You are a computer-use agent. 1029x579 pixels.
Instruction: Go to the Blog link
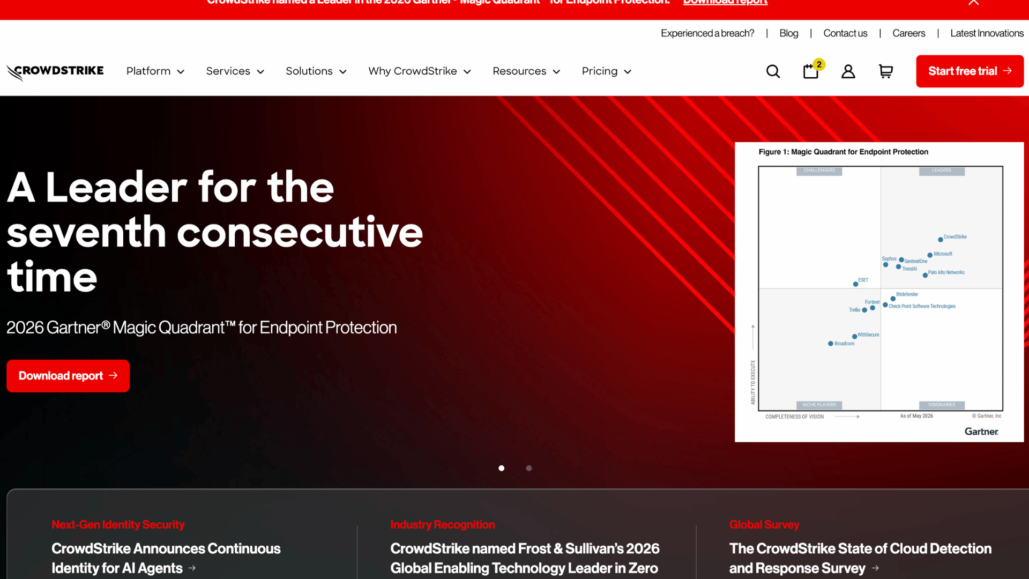click(x=788, y=33)
